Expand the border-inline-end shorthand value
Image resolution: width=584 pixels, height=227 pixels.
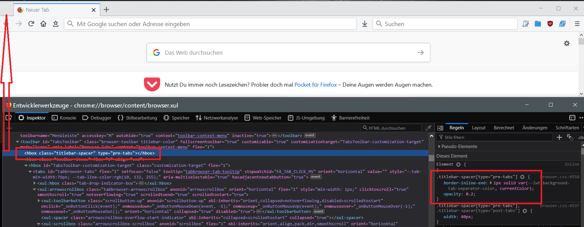coord(491,183)
